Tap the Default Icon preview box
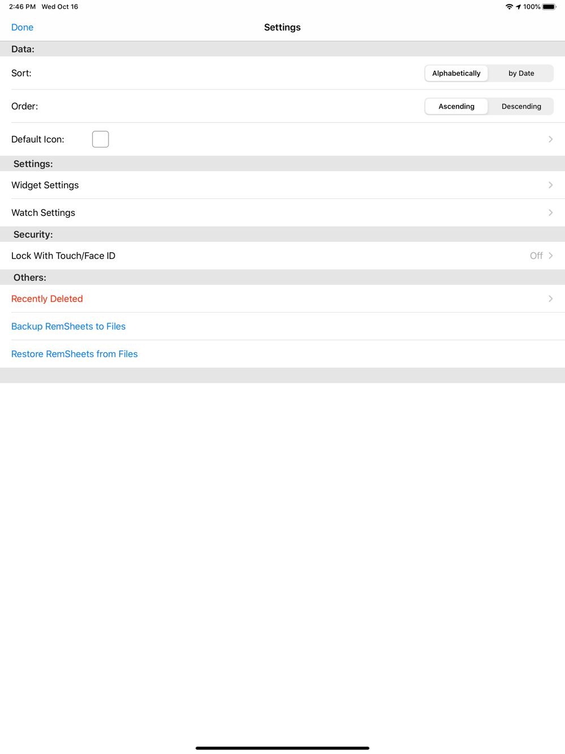This screenshot has width=565, height=754. coord(101,139)
